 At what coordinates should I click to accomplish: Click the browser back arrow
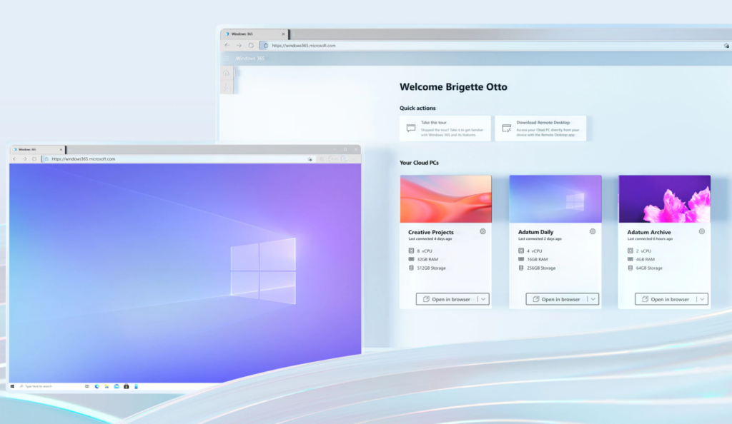pos(16,158)
